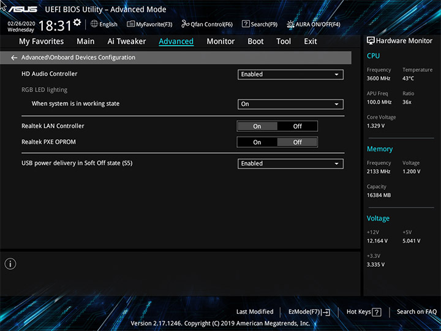Switch Realtek PXE OPROM to Off

[x=297, y=142]
